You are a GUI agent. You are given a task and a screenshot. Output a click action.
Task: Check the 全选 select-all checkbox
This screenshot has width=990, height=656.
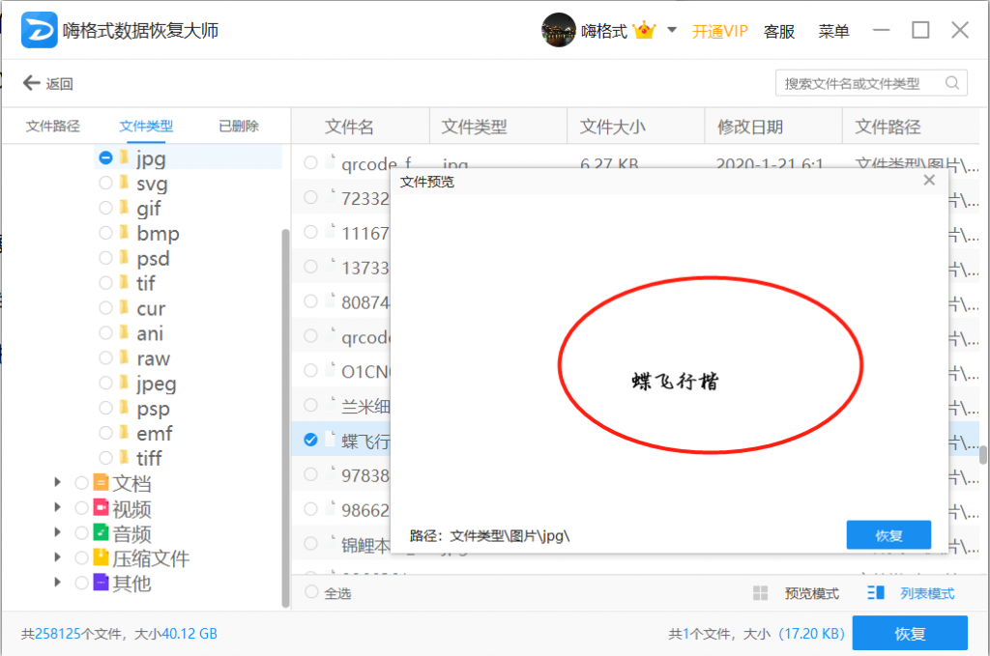pyautogui.click(x=311, y=591)
